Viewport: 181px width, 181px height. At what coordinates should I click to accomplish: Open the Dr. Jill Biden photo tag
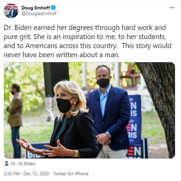coord(23,164)
